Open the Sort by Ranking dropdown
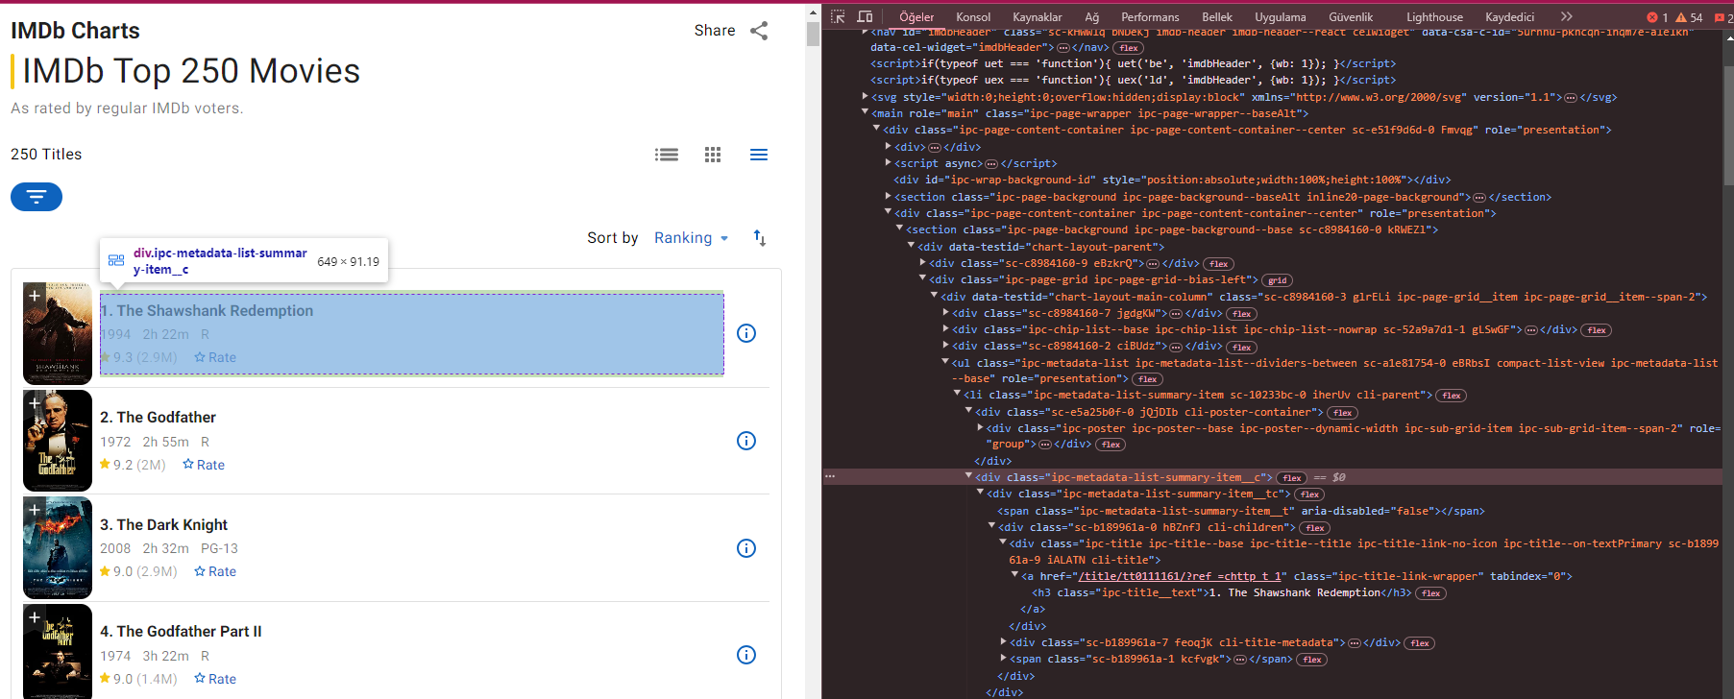 click(x=691, y=238)
